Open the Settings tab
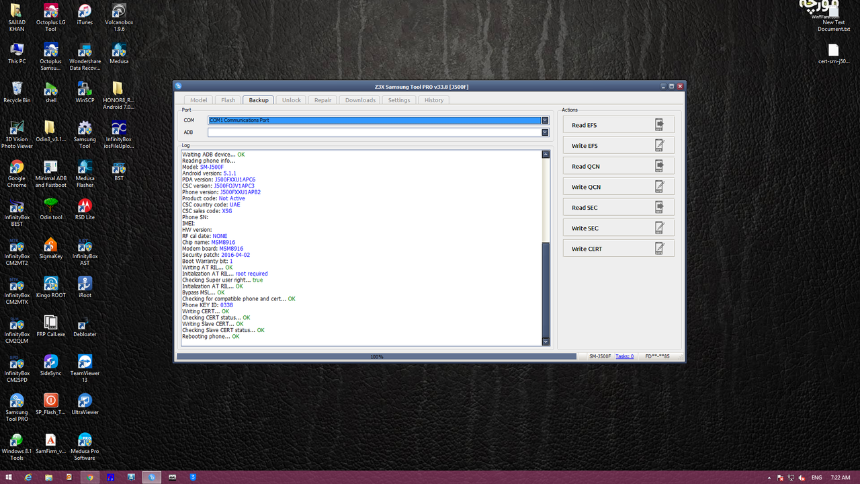The image size is (860, 484). point(399,100)
